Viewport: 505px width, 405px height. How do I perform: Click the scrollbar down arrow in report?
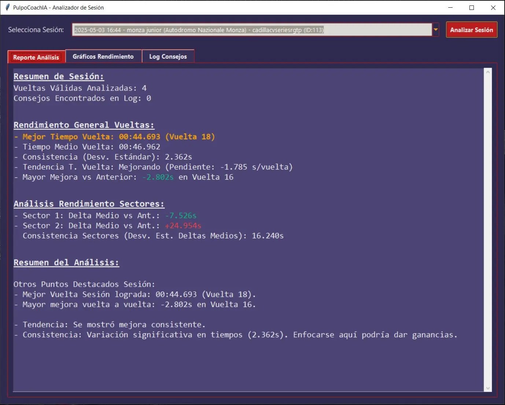[488, 388]
